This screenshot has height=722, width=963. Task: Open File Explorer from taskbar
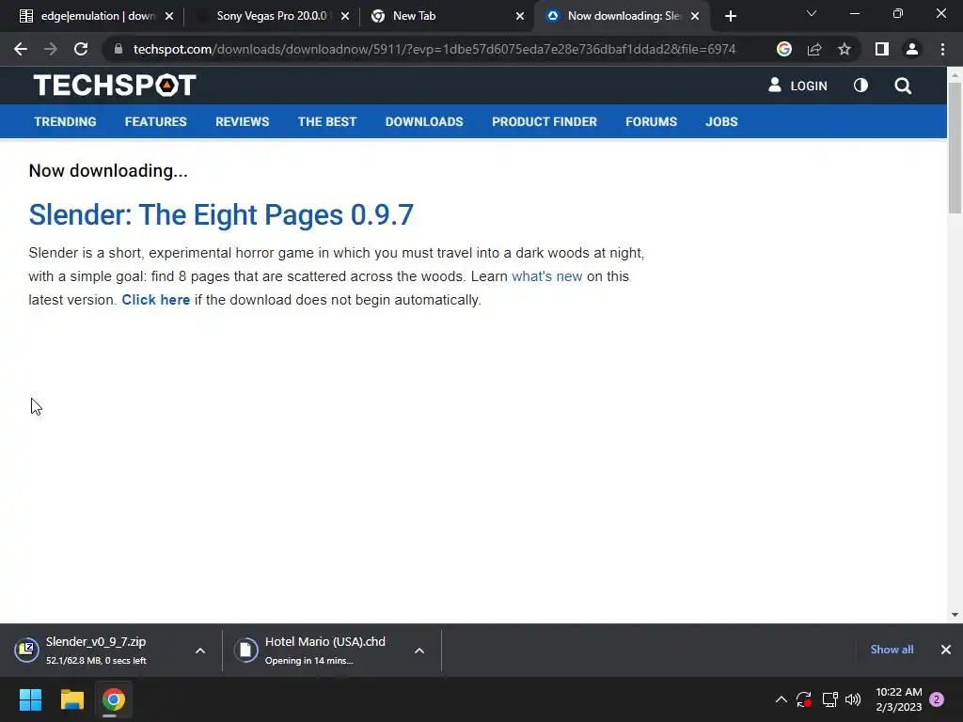click(71, 699)
